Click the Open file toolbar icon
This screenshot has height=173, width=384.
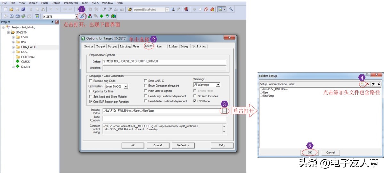(x=11, y=9)
